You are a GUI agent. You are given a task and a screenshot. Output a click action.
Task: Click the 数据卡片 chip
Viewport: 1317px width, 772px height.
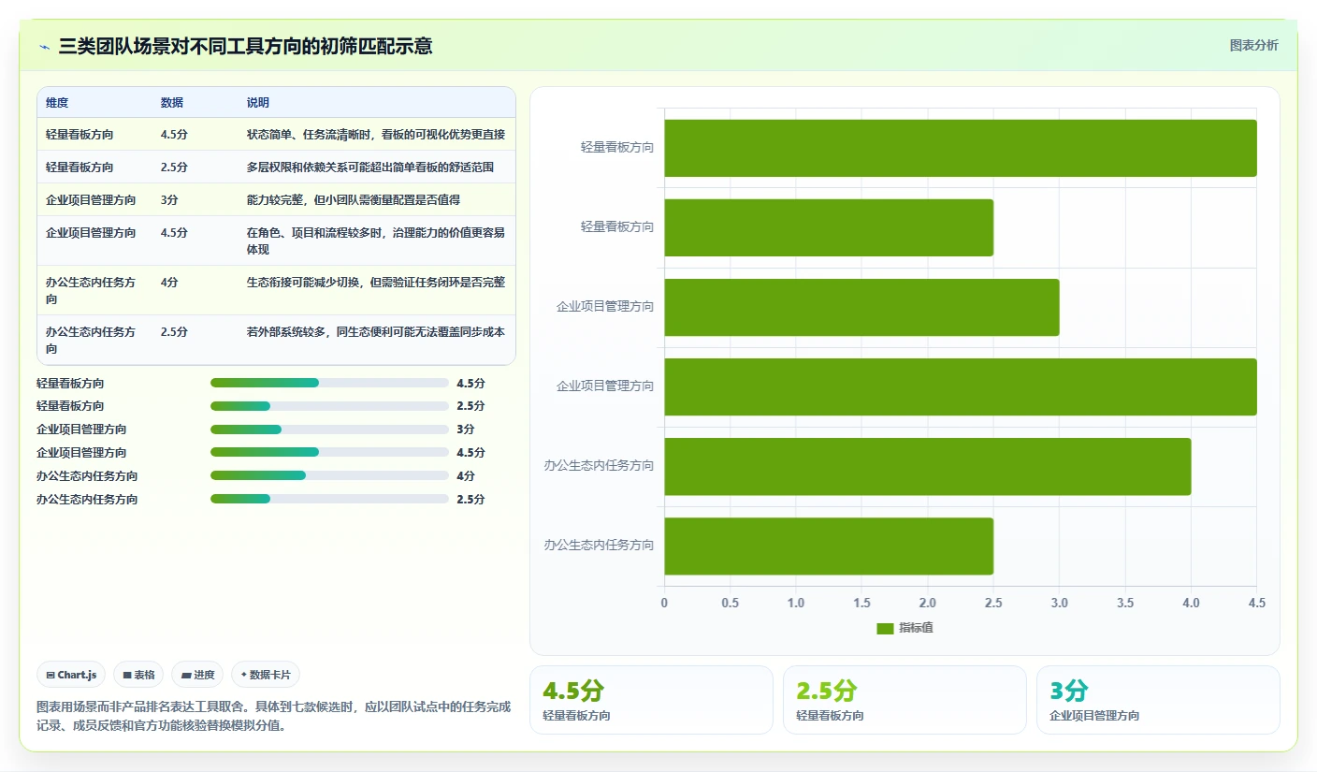point(266,675)
